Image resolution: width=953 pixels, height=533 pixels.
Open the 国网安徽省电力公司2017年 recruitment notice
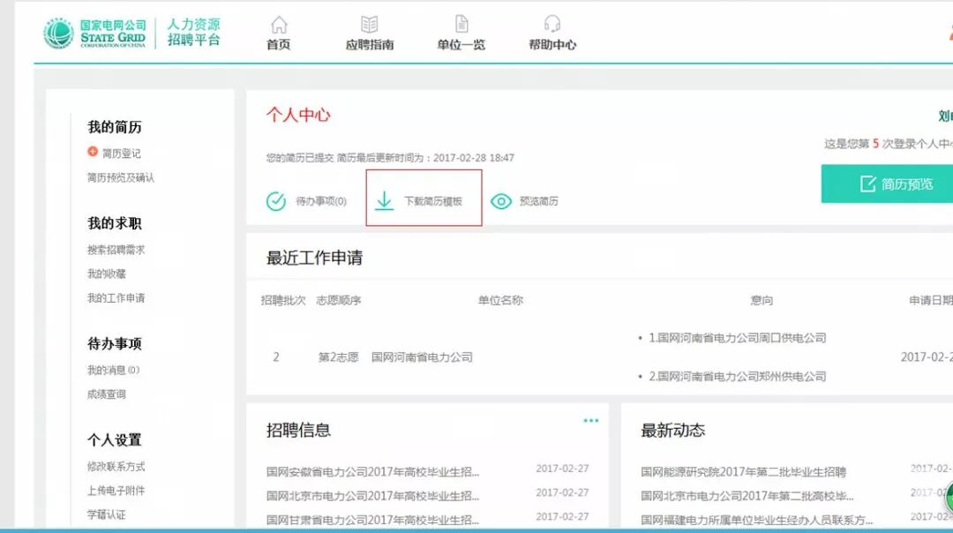[372, 471]
